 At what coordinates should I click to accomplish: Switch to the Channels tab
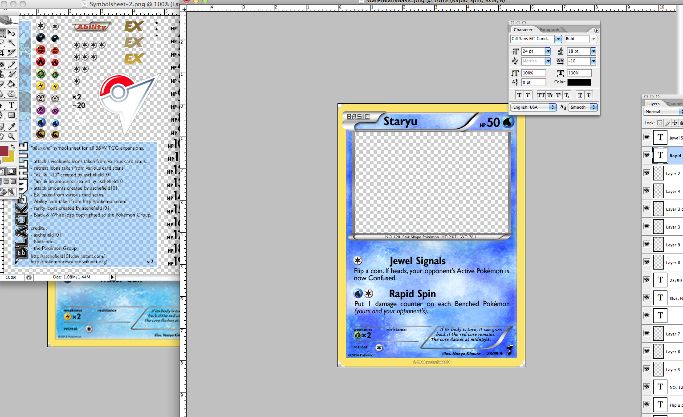[x=674, y=104]
